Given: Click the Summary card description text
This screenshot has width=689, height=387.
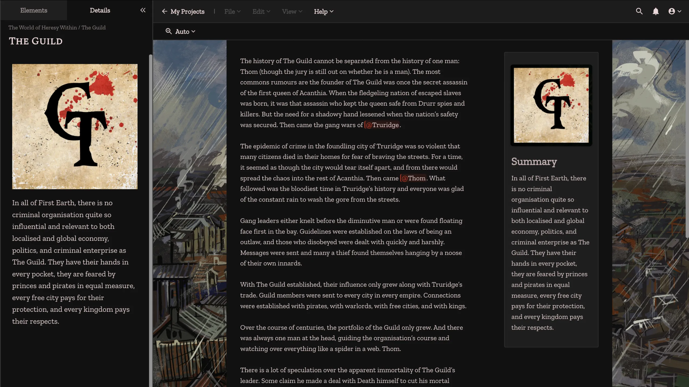Looking at the screenshot, I should pyautogui.click(x=550, y=253).
